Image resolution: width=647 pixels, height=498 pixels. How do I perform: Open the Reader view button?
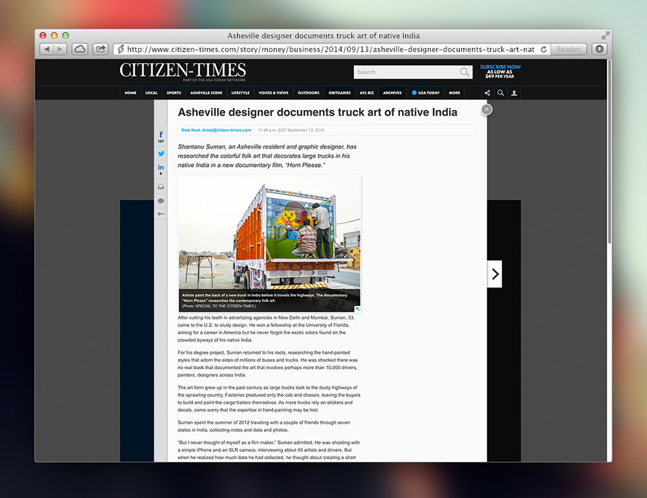click(568, 49)
